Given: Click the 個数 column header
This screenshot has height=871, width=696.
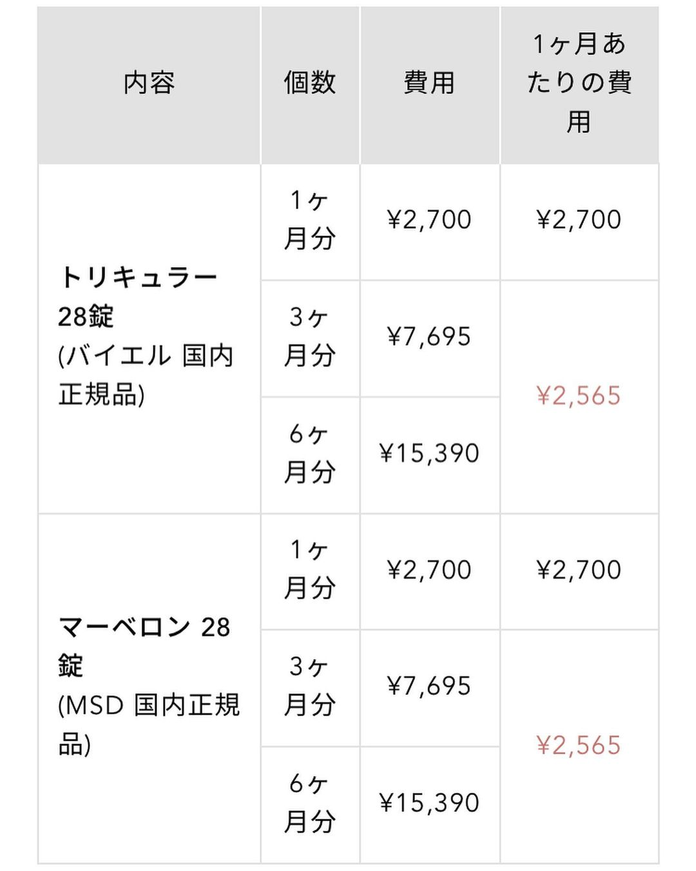Looking at the screenshot, I should click(x=310, y=83).
